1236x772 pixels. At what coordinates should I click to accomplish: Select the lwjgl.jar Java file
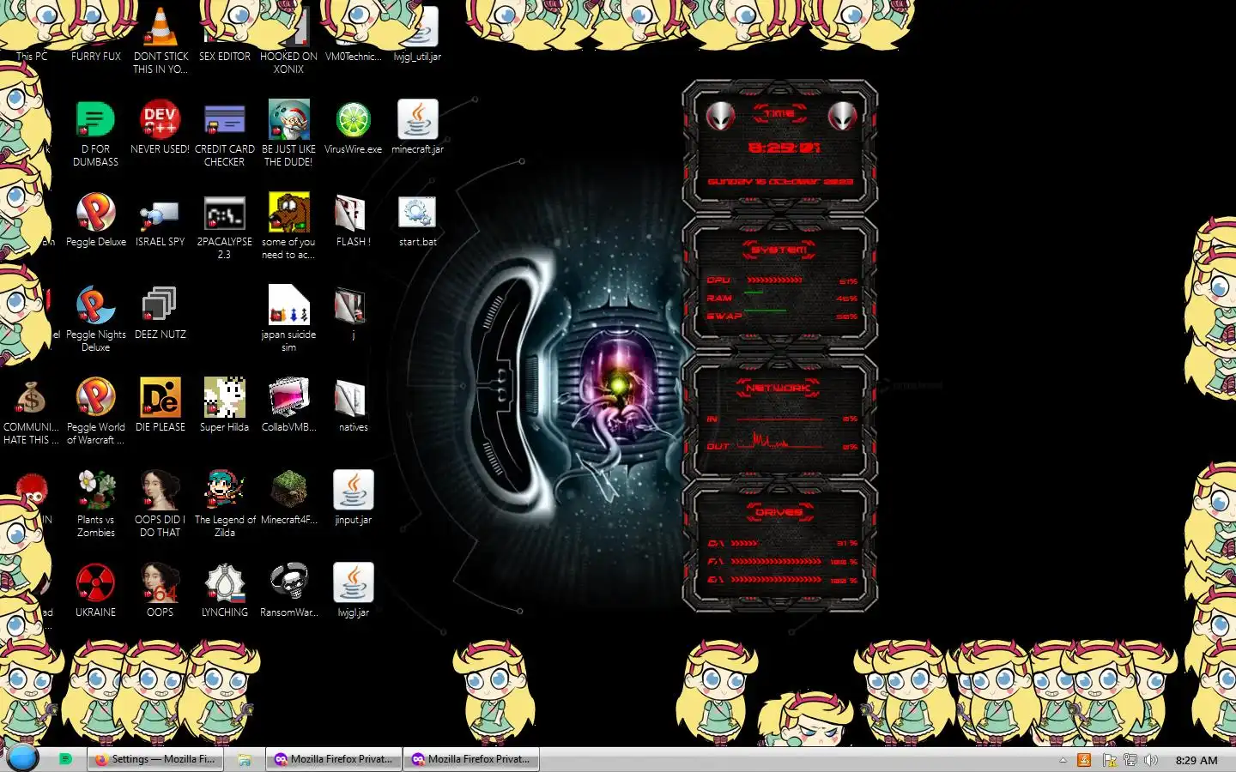point(353,590)
